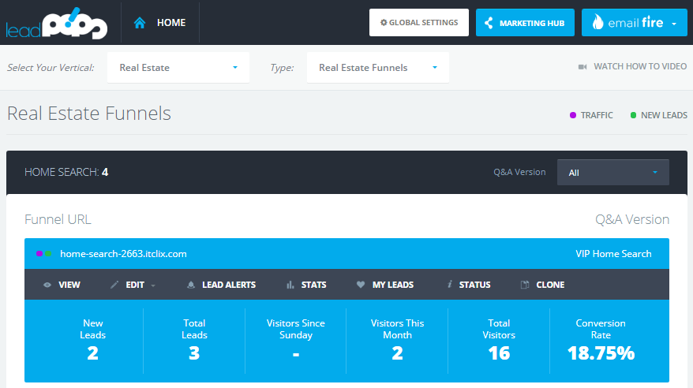Click the Funnel URL column heading
This screenshot has height=388, width=693.
[58, 219]
